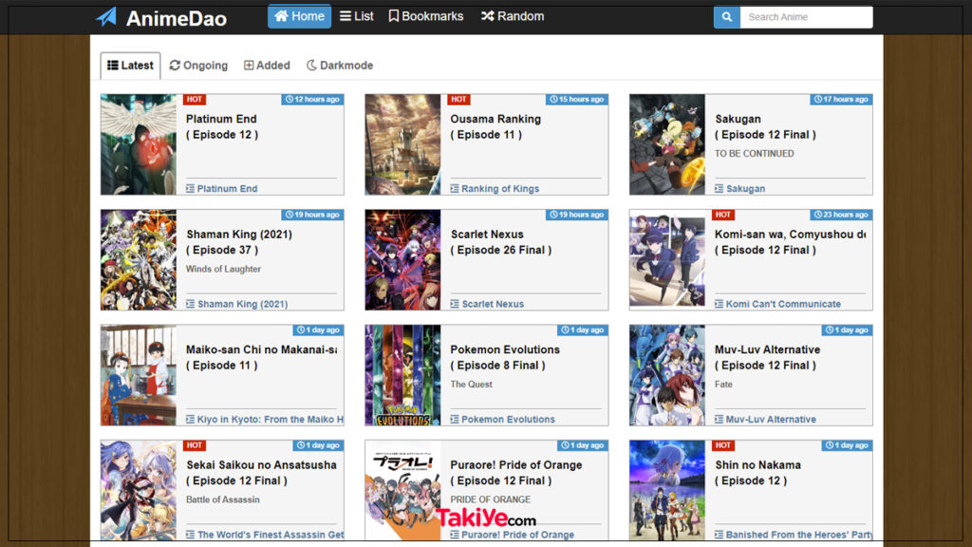Viewport: 972px width, 547px height.
Task: Open Sakugan poster thumbnail
Action: tap(667, 144)
